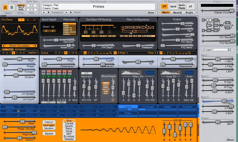238x142 pixels.
Task: Click the waveshaper clip icon below slider
Action: 113,100
